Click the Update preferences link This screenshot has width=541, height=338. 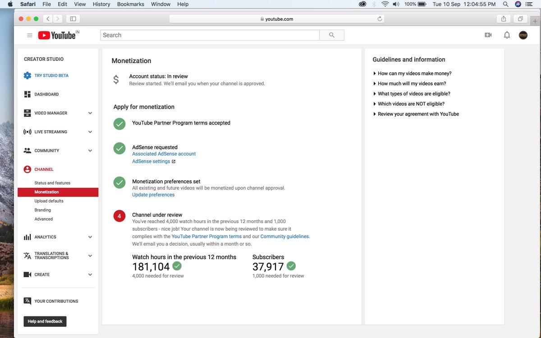pos(153,195)
